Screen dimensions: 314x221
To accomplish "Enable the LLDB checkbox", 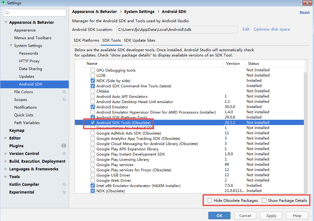I will pyautogui.click(x=93, y=75).
